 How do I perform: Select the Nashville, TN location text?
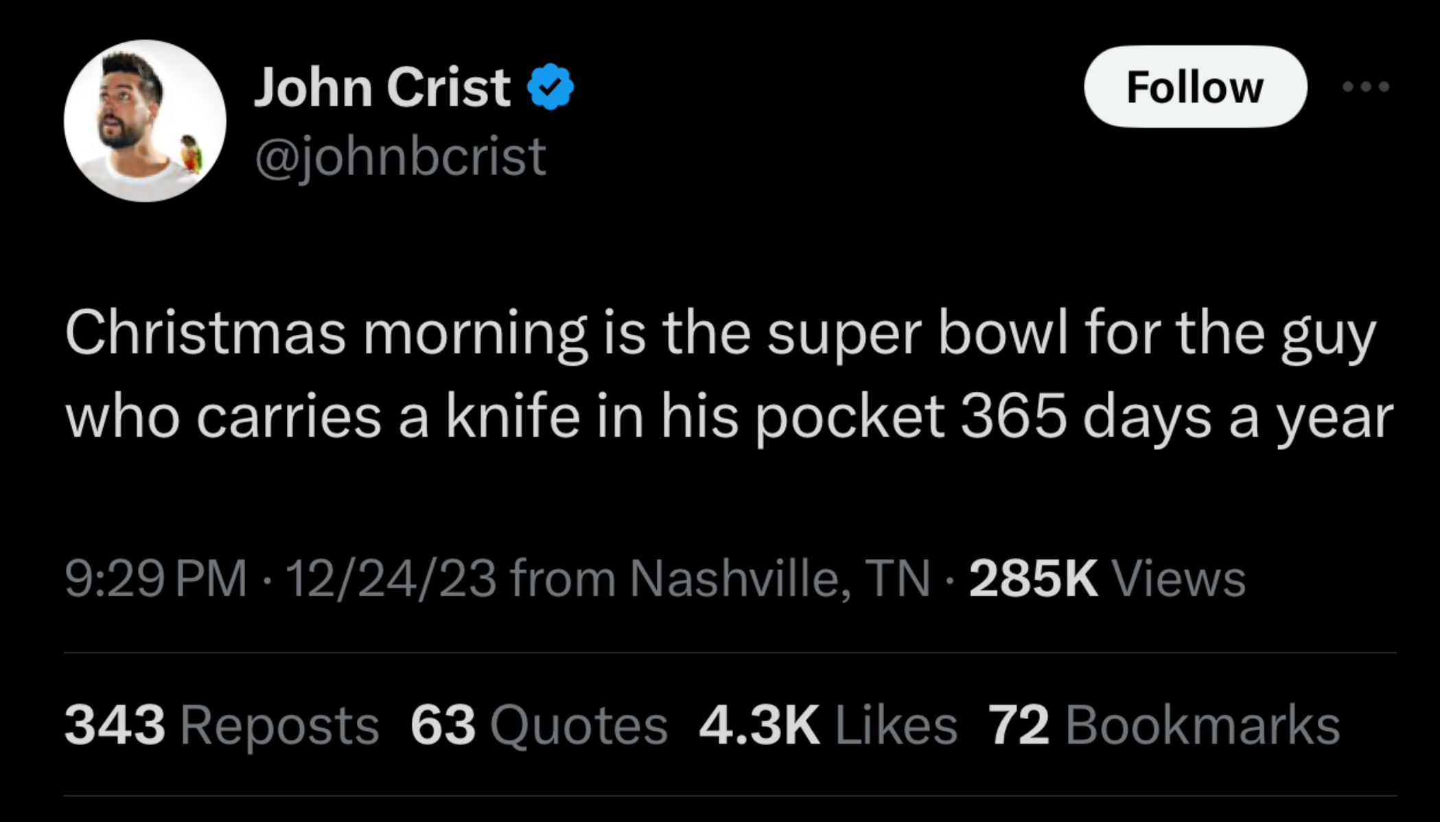(779, 578)
